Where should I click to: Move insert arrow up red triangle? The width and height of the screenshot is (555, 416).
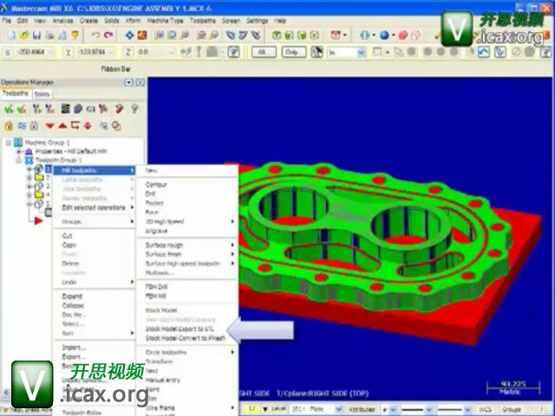pyautogui.click(x=62, y=126)
